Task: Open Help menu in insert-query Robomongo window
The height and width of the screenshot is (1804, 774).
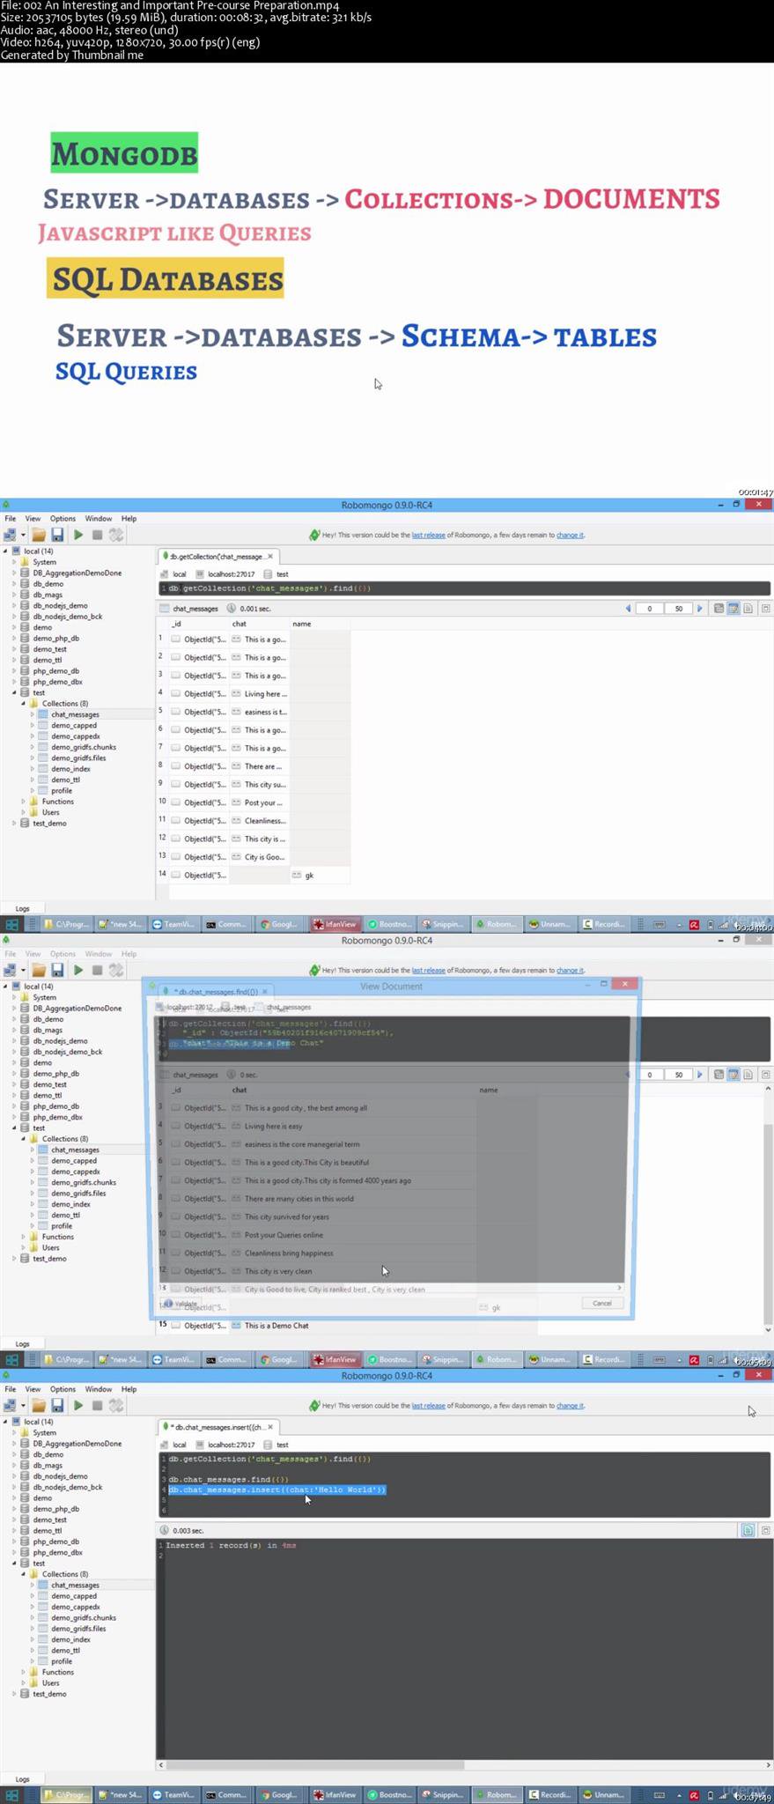Action: point(129,1389)
